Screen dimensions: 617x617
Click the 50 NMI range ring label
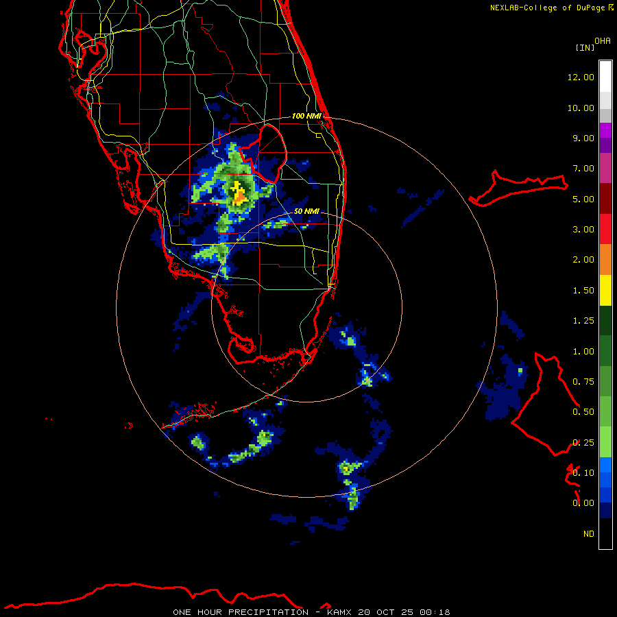click(306, 211)
